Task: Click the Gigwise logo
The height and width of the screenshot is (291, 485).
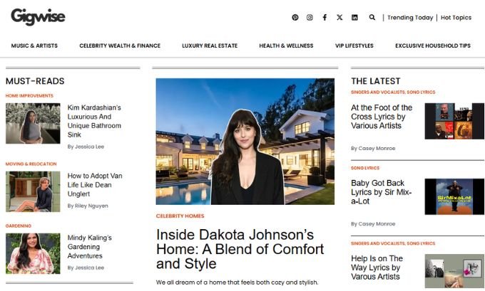Action: point(38,16)
